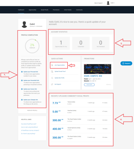The image size is (134, 149).
Task: Click the arrow icon beside Update your Household Info
Action: point(22,80)
